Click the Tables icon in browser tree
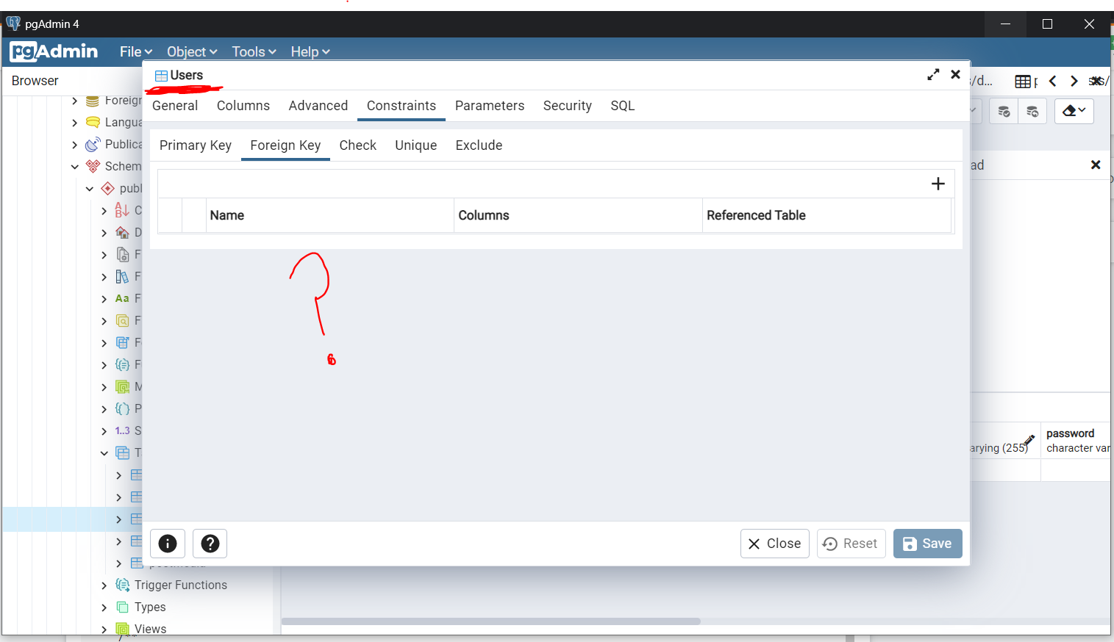Image resolution: width=1114 pixels, height=642 pixels. tap(122, 452)
